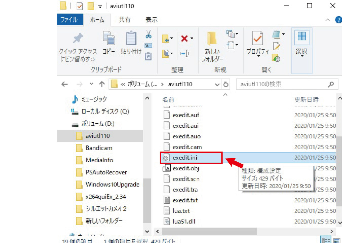This screenshot has width=342, height=243.
Task: Select the lua51.dll file
Action: click(x=184, y=221)
